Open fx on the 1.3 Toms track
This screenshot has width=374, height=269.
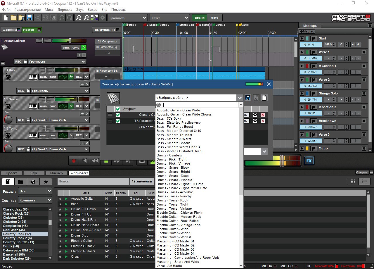(71, 135)
